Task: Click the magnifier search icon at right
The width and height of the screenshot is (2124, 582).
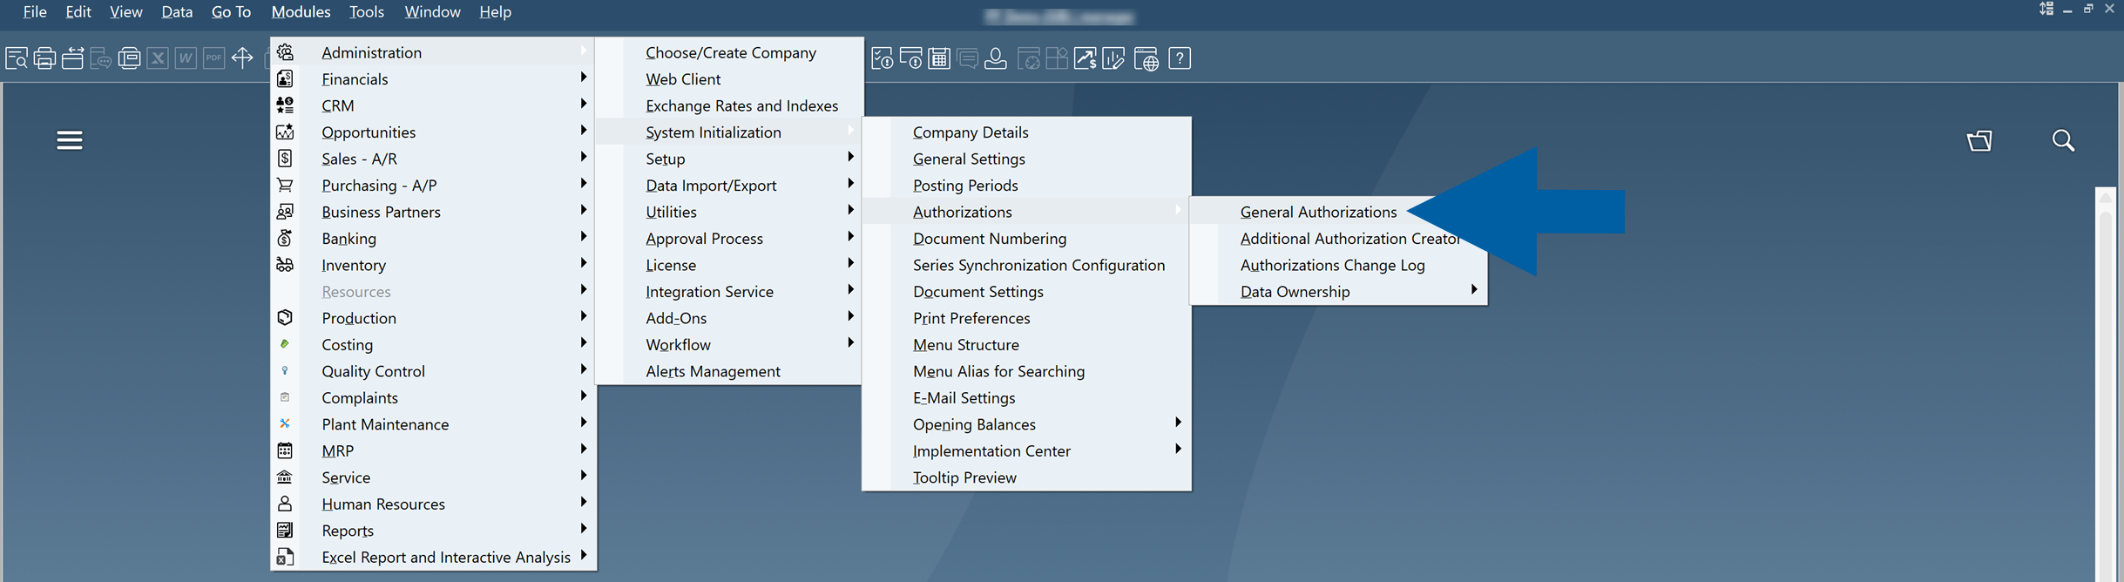Action: (x=2063, y=140)
